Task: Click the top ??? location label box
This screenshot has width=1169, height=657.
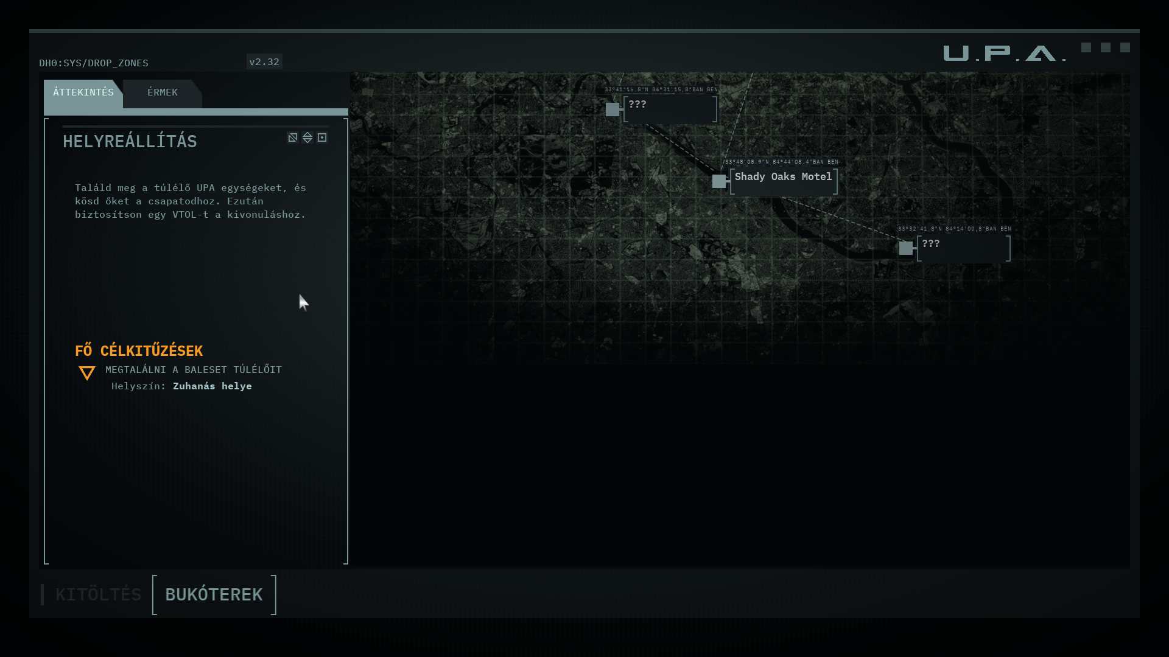Action: 670,109
